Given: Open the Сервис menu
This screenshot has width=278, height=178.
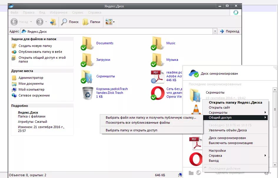Looking at the screenshot, I should [x=78, y=12].
